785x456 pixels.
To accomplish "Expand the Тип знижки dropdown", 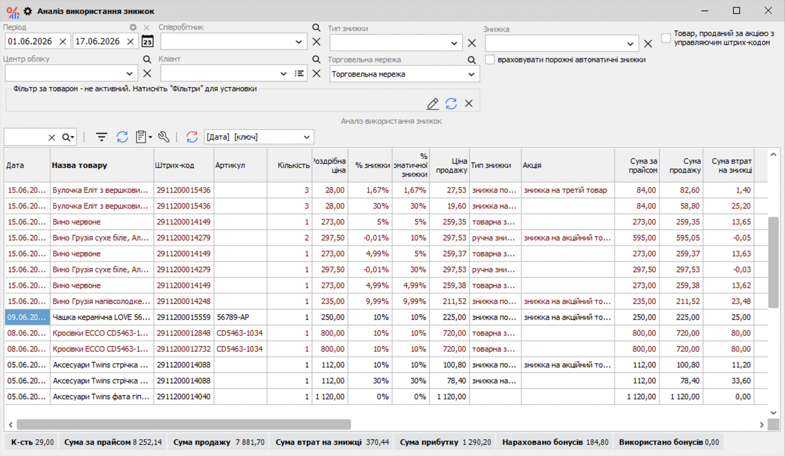I will (454, 44).
